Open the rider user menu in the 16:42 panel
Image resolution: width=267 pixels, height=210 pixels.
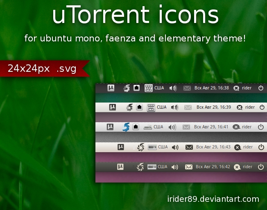tap(248, 167)
